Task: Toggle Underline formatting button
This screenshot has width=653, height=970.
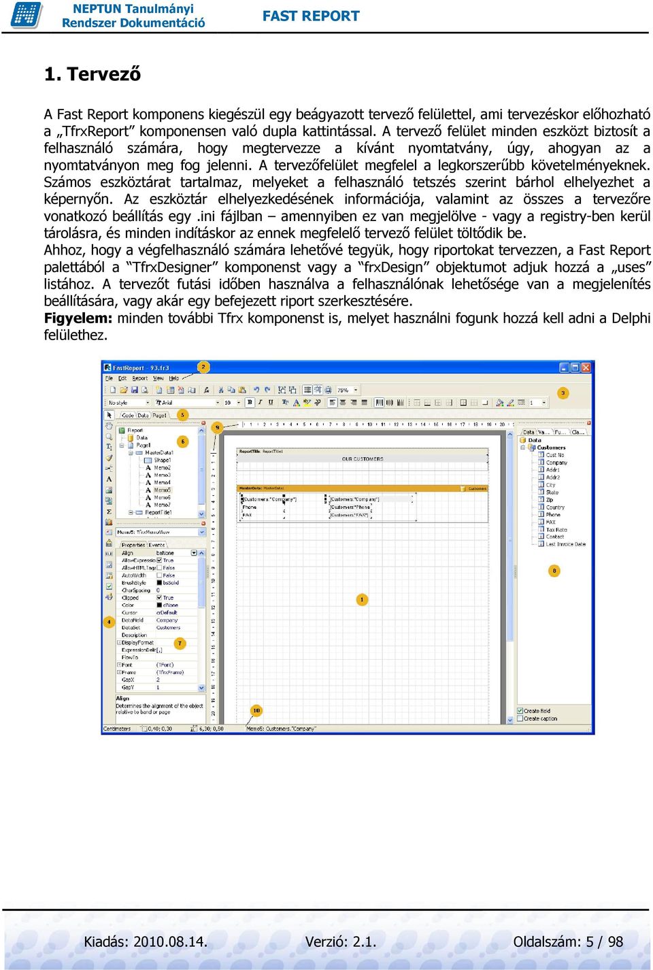Action: coord(271,402)
